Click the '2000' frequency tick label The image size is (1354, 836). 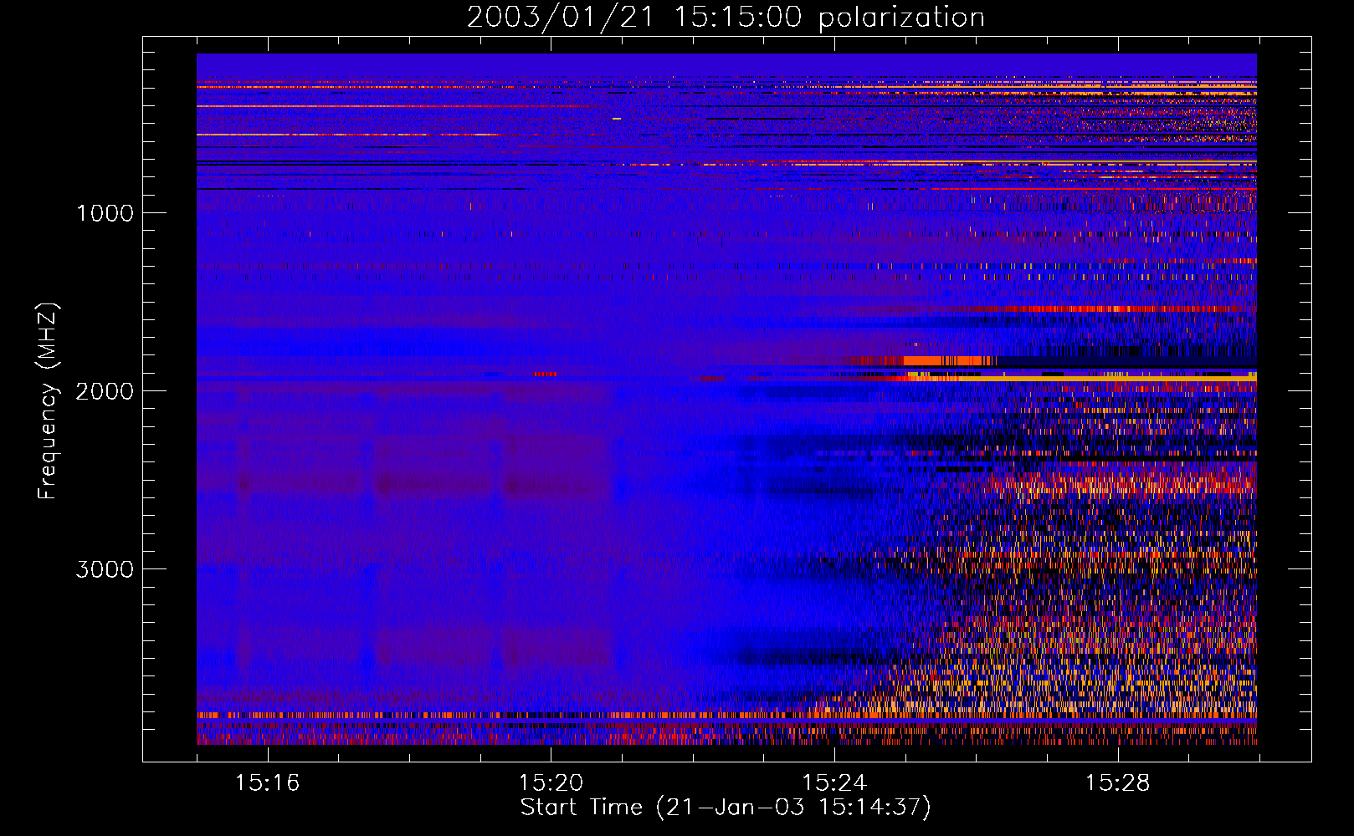click(105, 391)
